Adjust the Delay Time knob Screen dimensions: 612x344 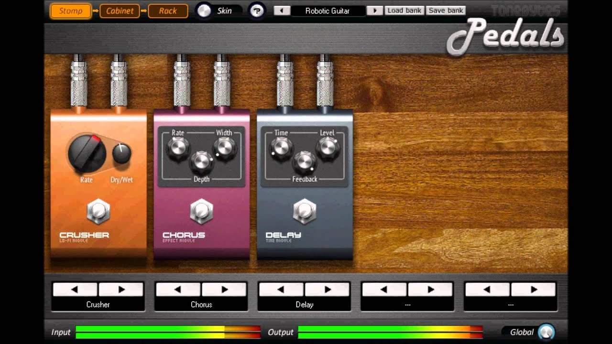point(281,148)
